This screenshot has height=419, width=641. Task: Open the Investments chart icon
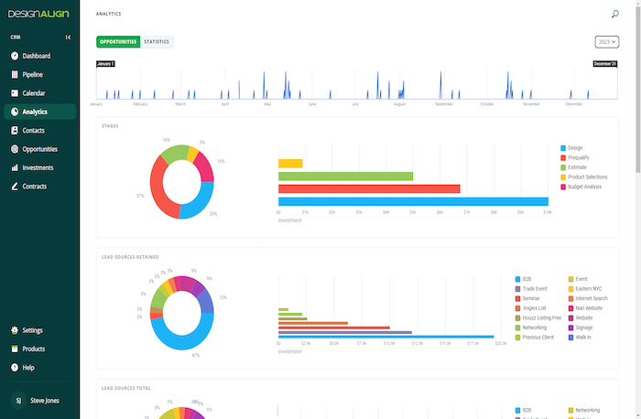click(15, 167)
